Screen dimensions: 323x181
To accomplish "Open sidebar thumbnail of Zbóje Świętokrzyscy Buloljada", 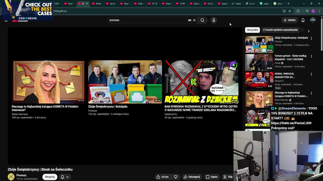I will point(259,44).
